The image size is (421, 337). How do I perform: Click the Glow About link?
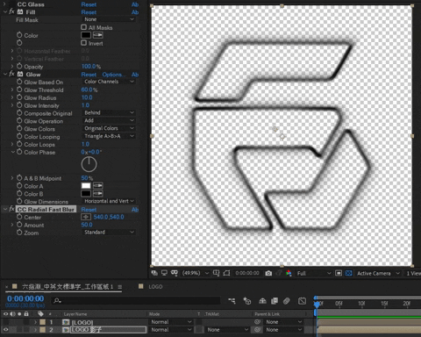tap(135, 75)
